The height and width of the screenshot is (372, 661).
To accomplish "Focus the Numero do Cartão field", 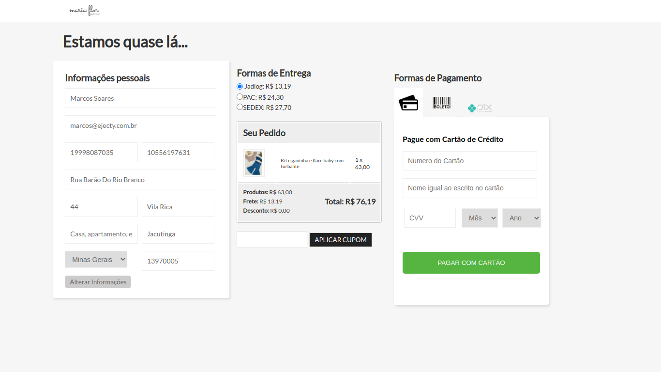I will (469, 161).
